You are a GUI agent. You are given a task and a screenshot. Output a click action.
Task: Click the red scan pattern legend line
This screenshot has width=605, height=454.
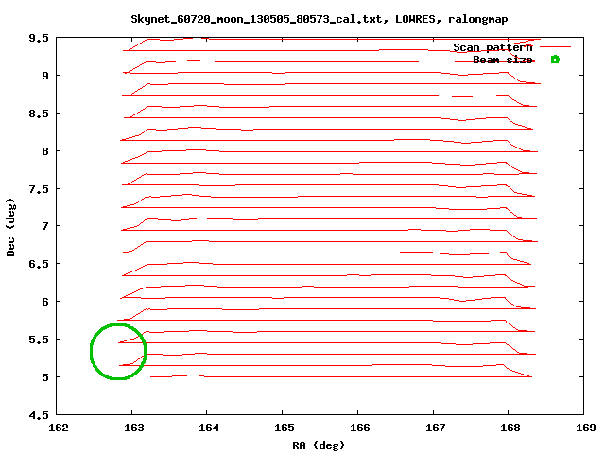click(555, 46)
